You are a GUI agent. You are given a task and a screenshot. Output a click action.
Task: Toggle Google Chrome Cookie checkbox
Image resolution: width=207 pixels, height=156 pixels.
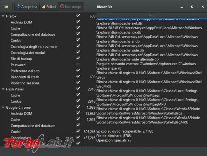(x=78, y=131)
